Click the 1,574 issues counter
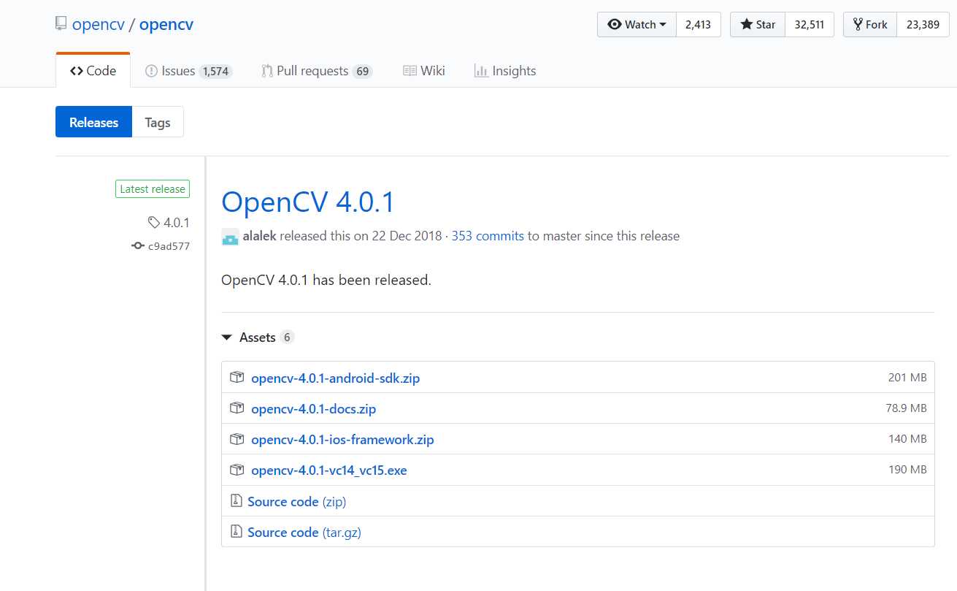 pyautogui.click(x=215, y=72)
